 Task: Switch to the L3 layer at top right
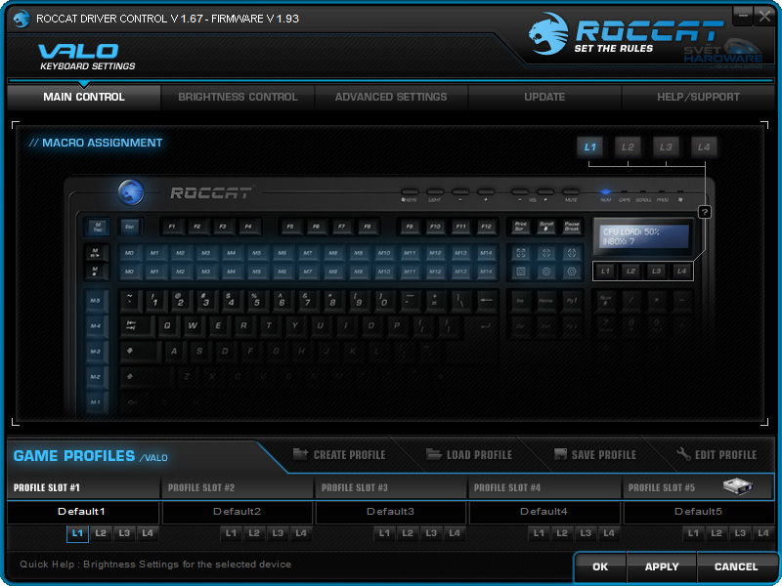coord(666,147)
